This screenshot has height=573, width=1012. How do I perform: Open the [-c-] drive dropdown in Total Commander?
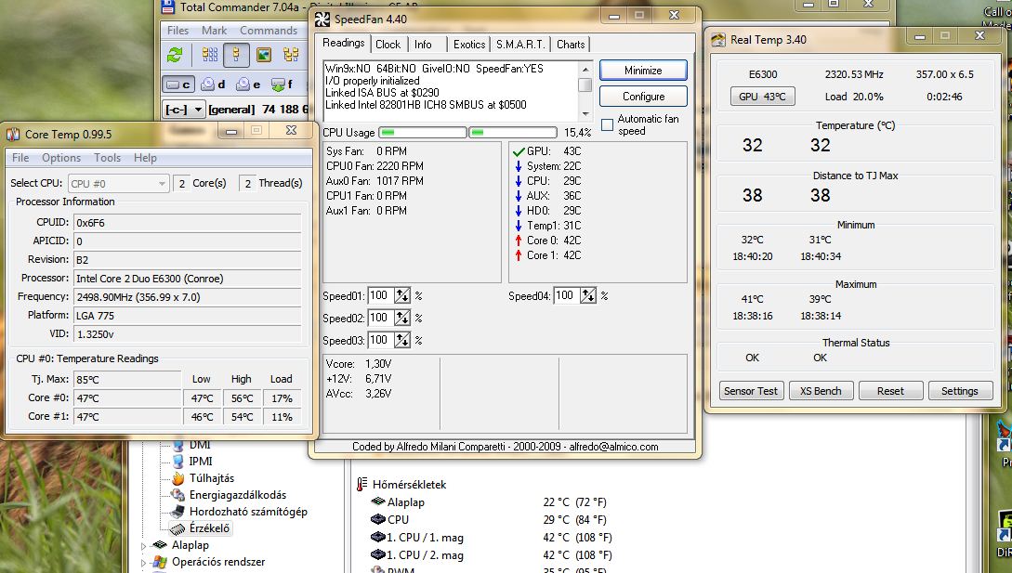(184, 110)
